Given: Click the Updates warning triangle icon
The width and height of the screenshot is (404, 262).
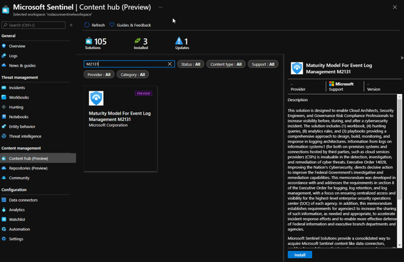Looking at the screenshot, I should [179, 41].
